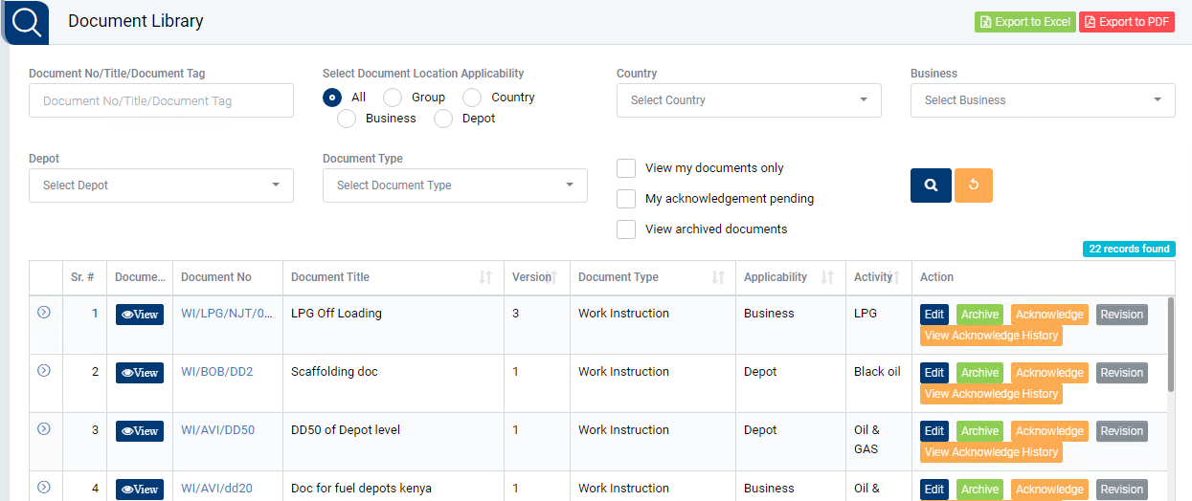This screenshot has height=501, width=1192.
Task: Click the Document No/Title/Tag search field
Action: coord(161,100)
